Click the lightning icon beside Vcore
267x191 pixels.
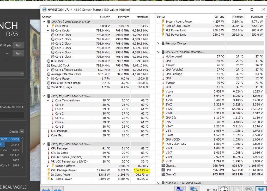click(x=163, y=91)
